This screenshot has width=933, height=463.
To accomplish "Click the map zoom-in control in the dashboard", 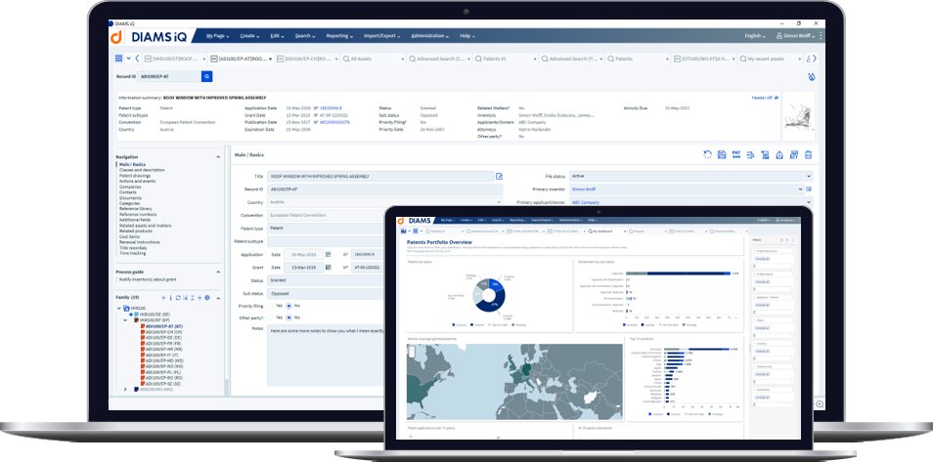I will point(411,350).
